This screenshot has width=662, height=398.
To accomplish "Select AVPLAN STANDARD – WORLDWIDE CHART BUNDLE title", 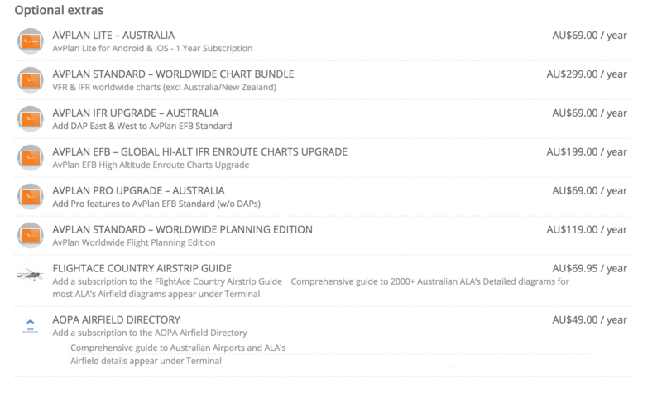I will tap(173, 74).
